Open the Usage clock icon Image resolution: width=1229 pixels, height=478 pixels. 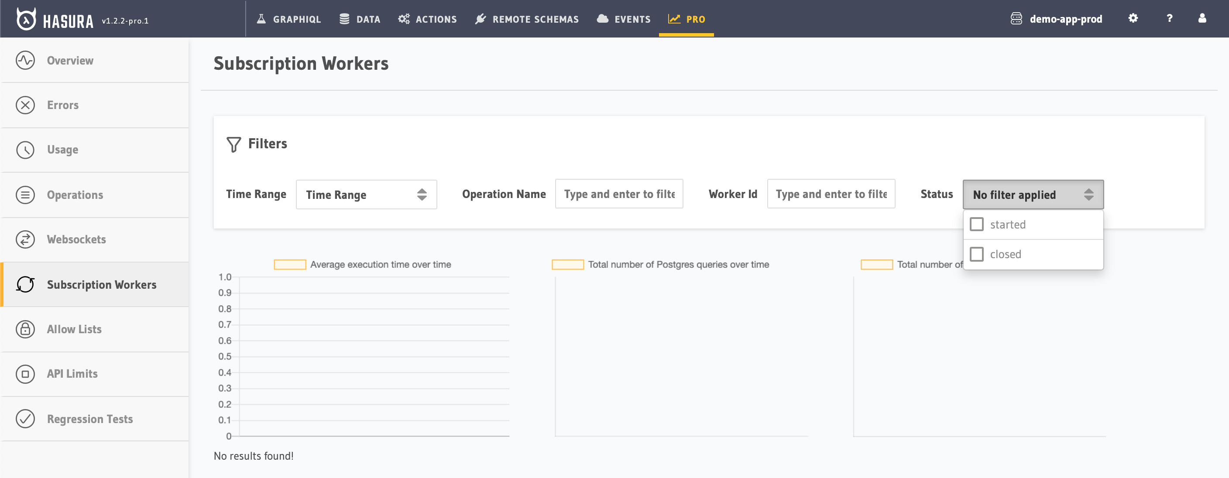(x=25, y=150)
